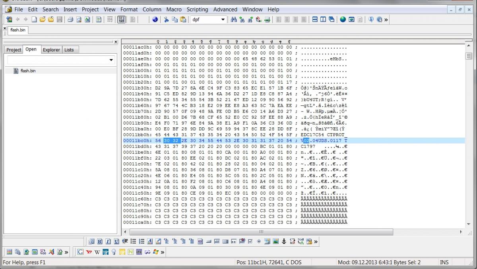Click the Find Next binoculars icon

pos(250,19)
